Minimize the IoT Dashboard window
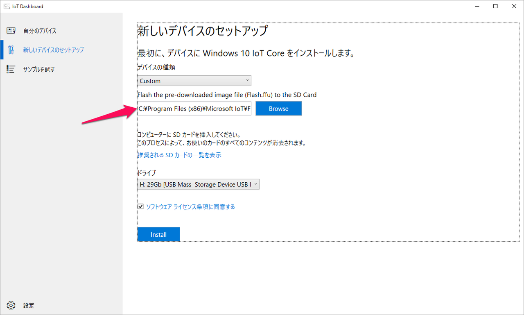The width and height of the screenshot is (524, 315). coord(477,6)
